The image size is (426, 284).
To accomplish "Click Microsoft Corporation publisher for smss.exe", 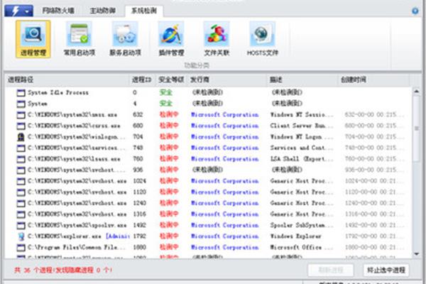I will click(x=224, y=115).
